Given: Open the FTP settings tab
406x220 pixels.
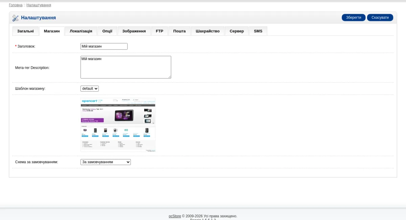Looking at the screenshot, I should tap(159, 31).
